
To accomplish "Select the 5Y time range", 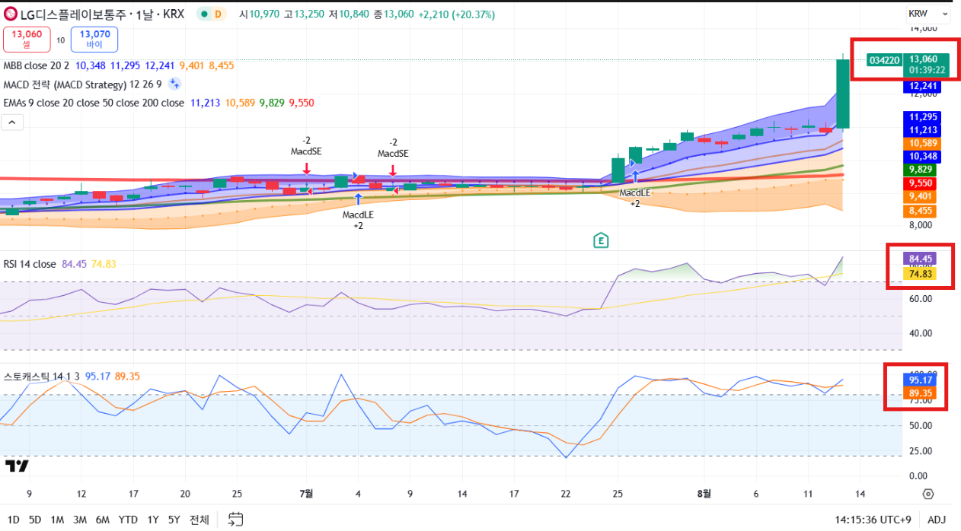I will coord(174,520).
